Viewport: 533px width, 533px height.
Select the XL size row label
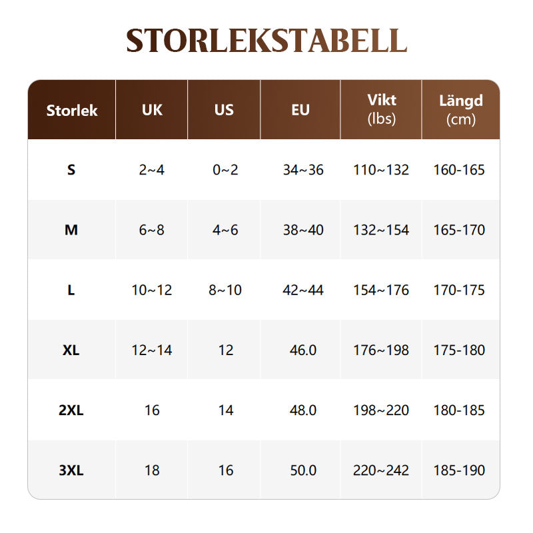coord(71,350)
